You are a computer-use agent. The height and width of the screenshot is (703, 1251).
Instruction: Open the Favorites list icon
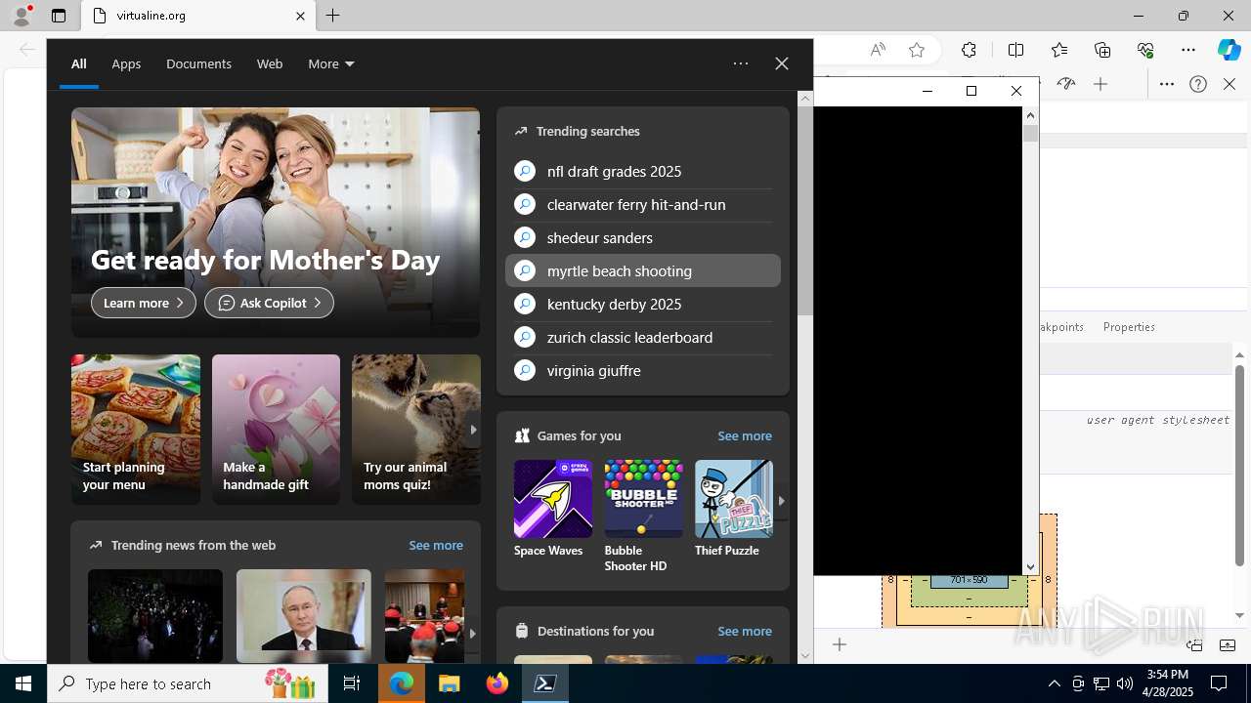pyautogui.click(x=1059, y=50)
